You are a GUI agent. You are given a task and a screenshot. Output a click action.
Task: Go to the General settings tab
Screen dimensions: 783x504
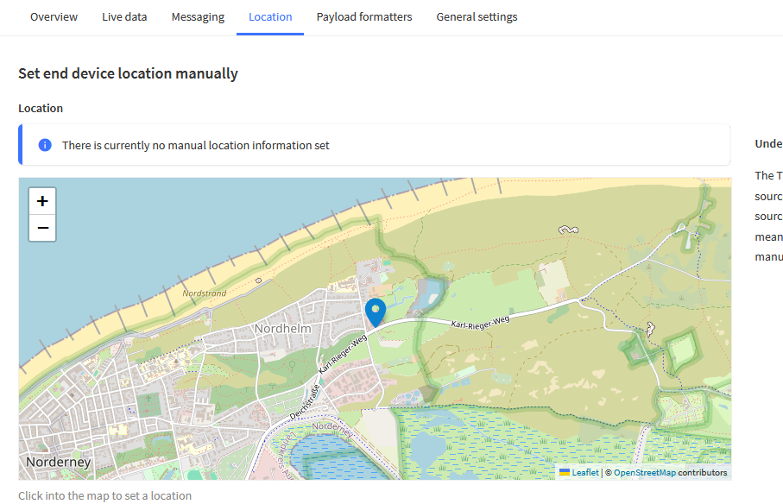point(477,17)
